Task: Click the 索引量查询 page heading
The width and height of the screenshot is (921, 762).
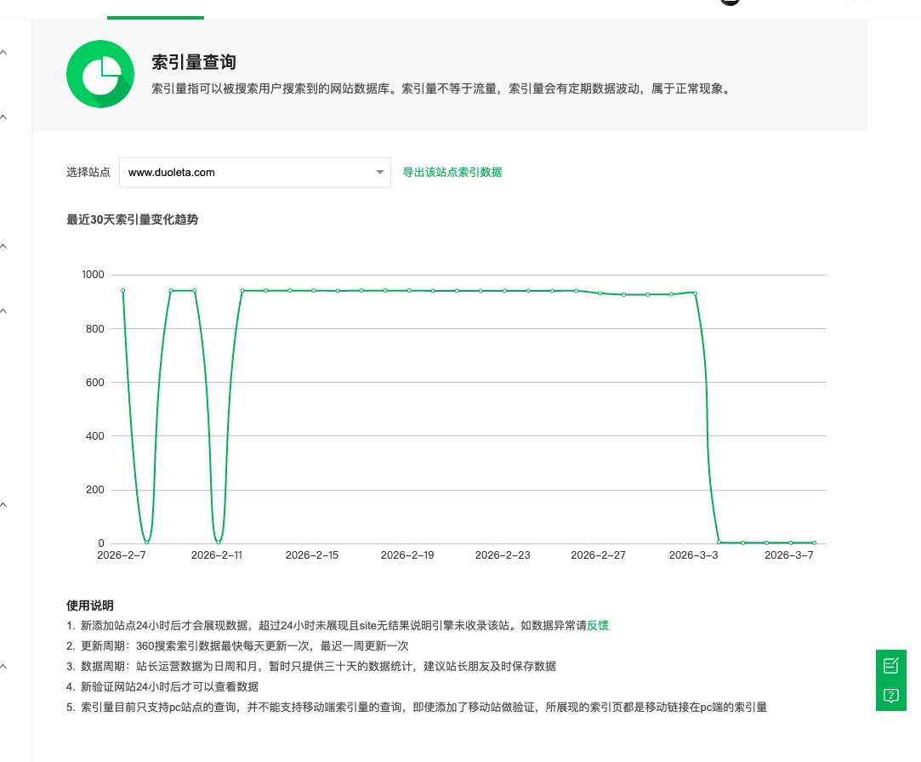Action: [x=194, y=62]
